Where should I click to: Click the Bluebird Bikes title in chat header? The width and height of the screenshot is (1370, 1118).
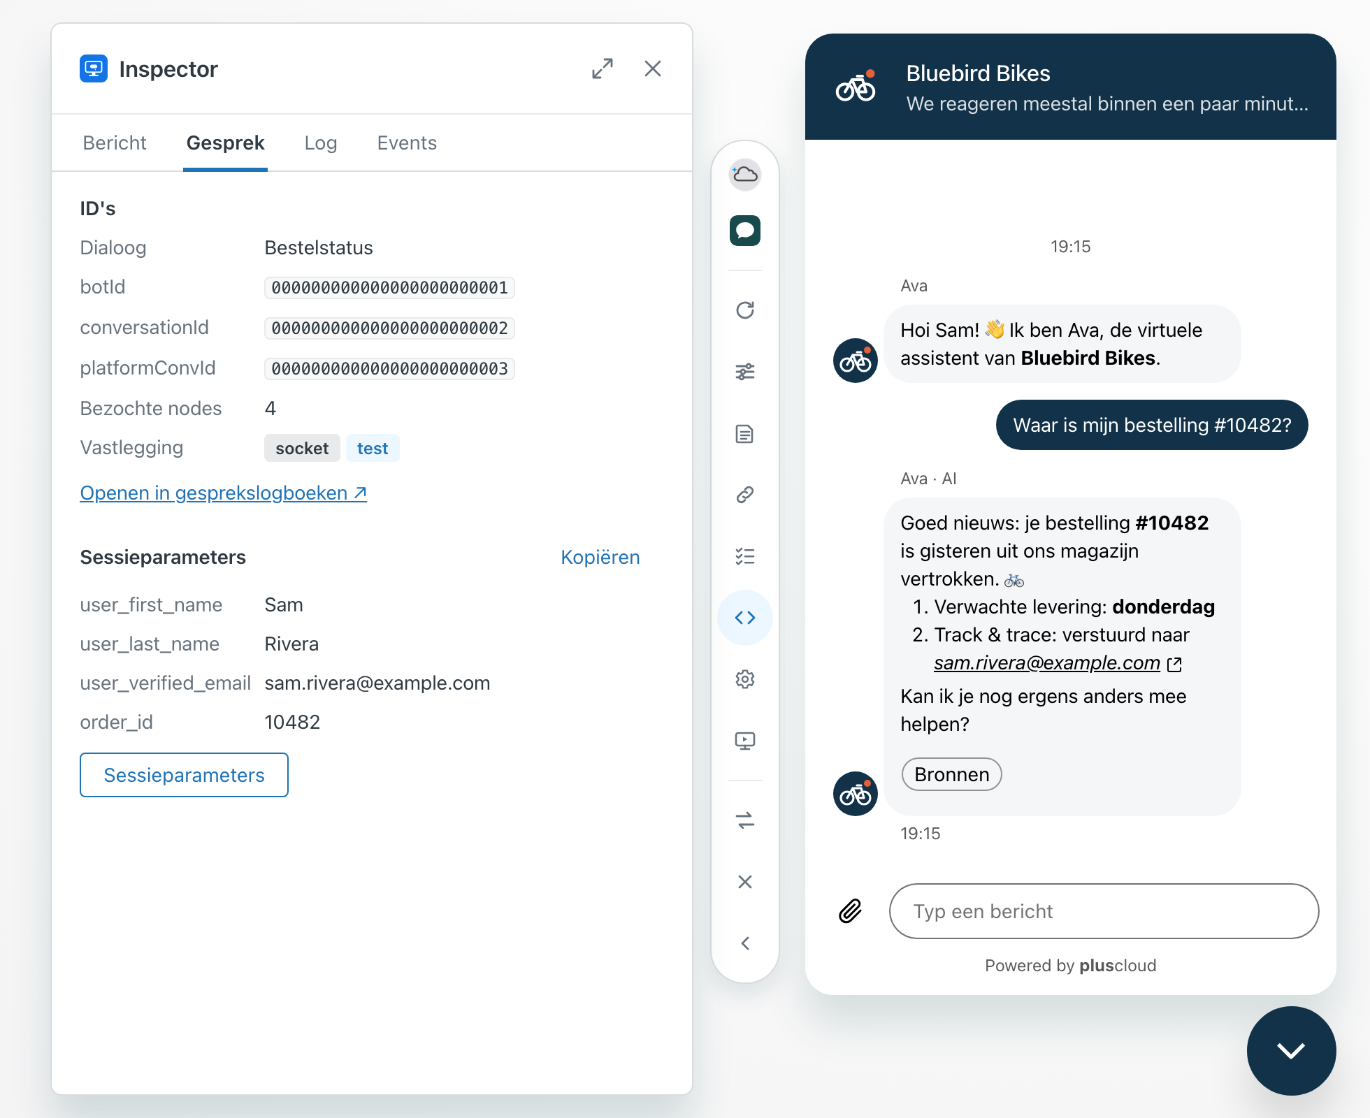[x=978, y=73]
